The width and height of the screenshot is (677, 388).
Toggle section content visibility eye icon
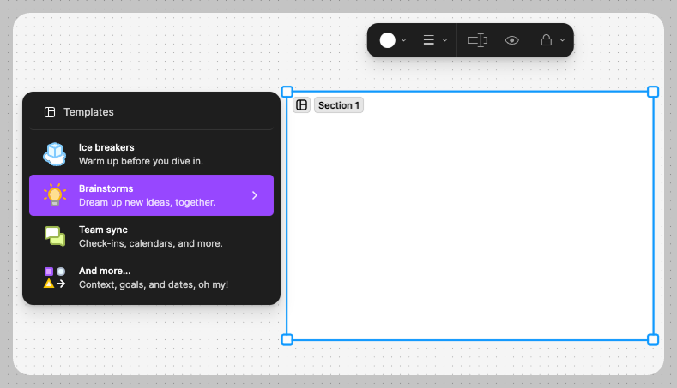click(x=512, y=40)
